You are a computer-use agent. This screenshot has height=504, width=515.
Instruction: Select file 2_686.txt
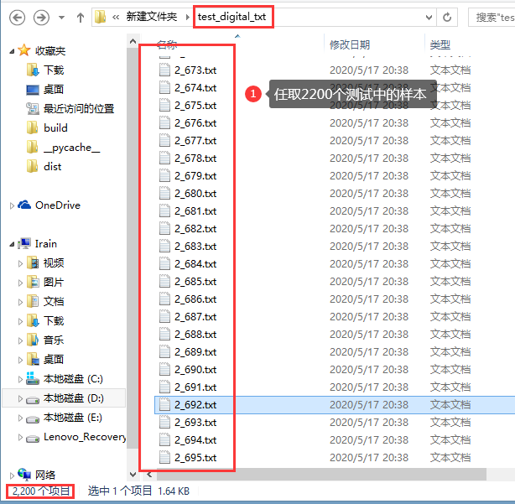pyautogui.click(x=195, y=299)
